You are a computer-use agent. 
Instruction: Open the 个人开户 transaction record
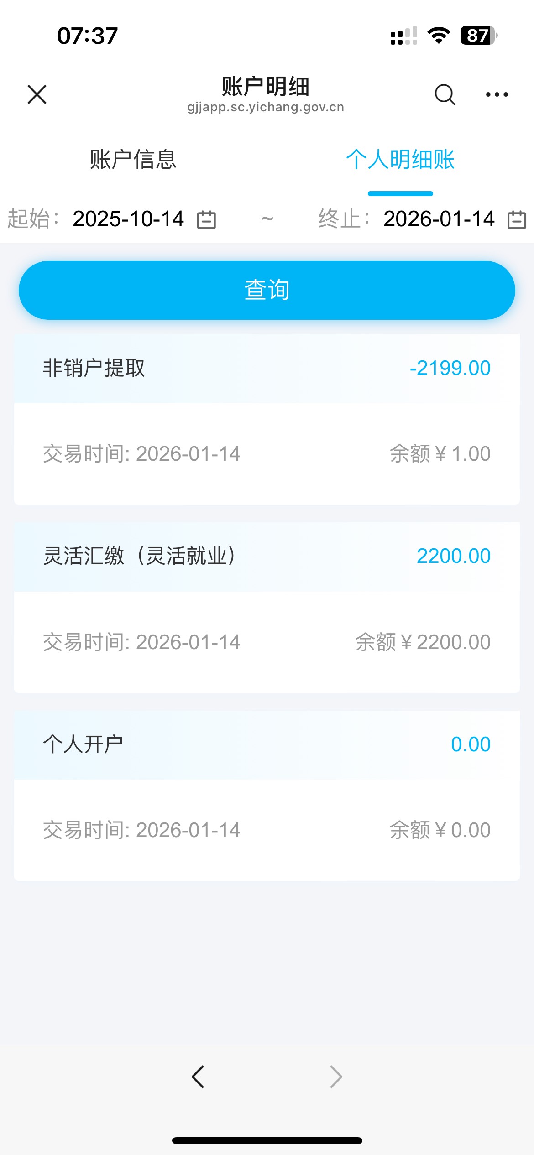click(267, 795)
